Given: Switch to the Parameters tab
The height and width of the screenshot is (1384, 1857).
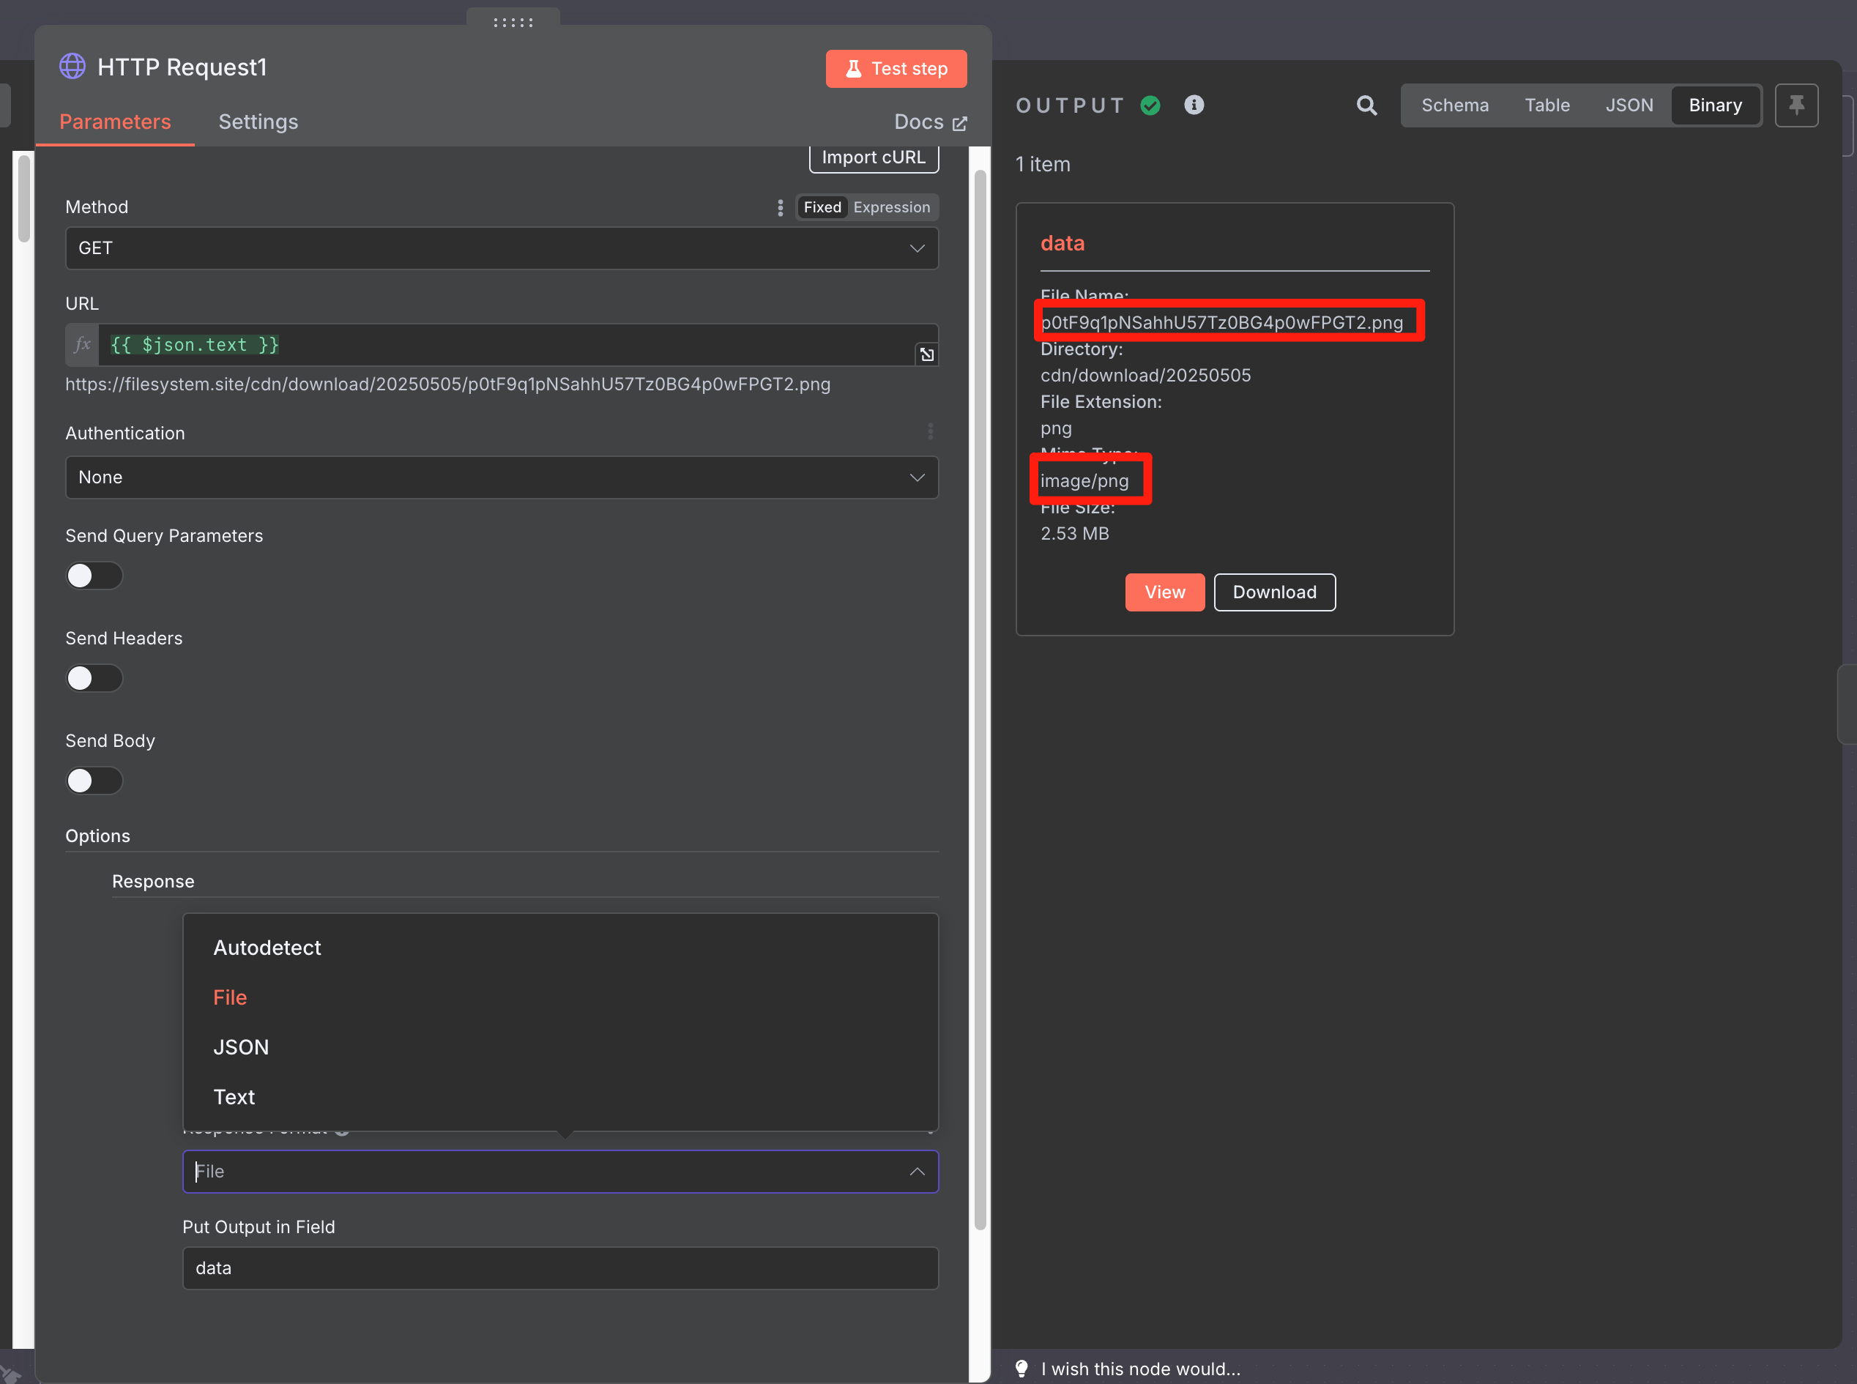Looking at the screenshot, I should [115, 122].
